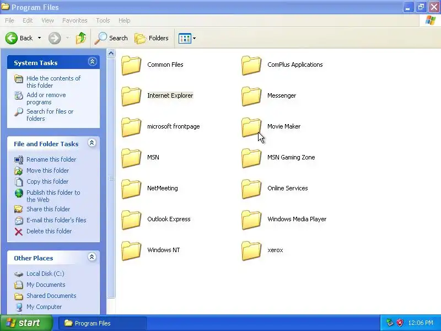441x331 pixels.
Task: Click the Windows flag logo in menu bar
Action: (430, 20)
